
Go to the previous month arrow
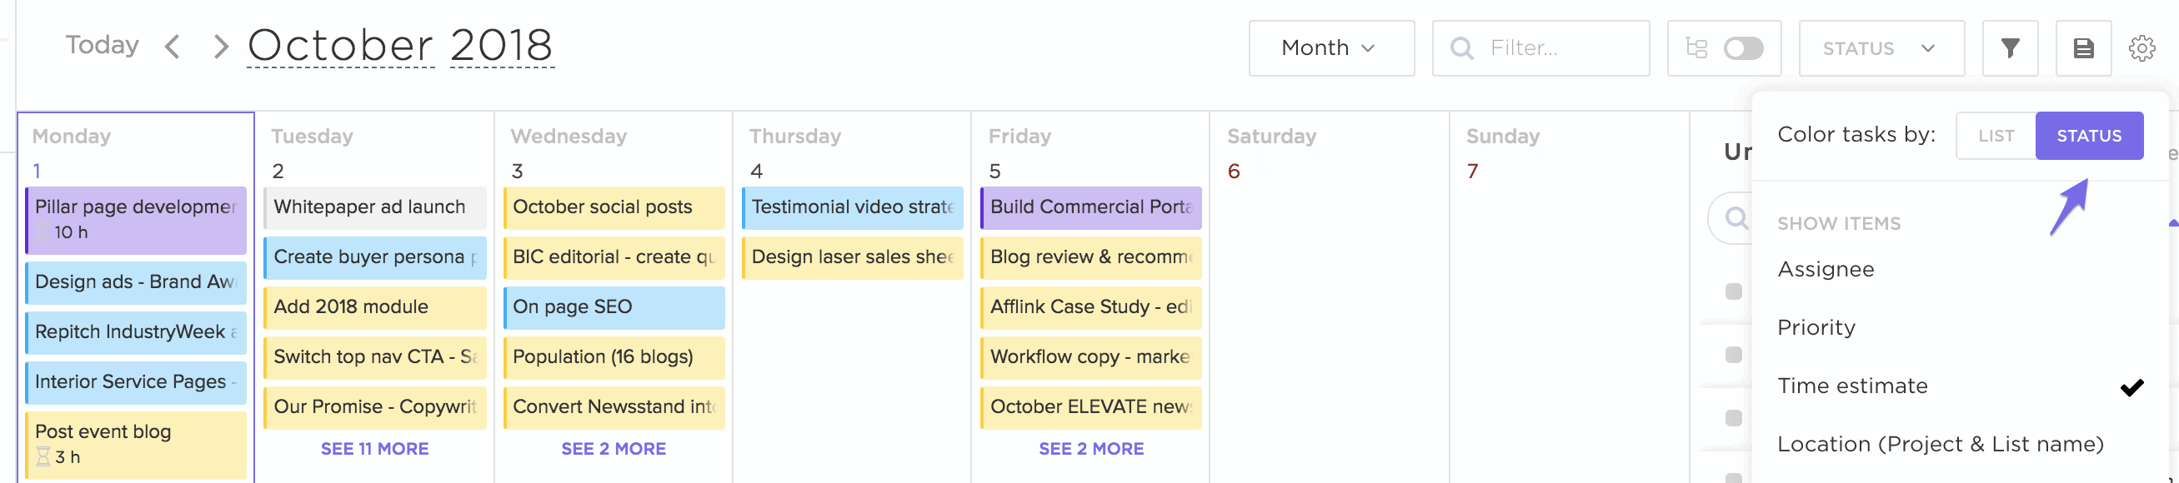coord(173,47)
